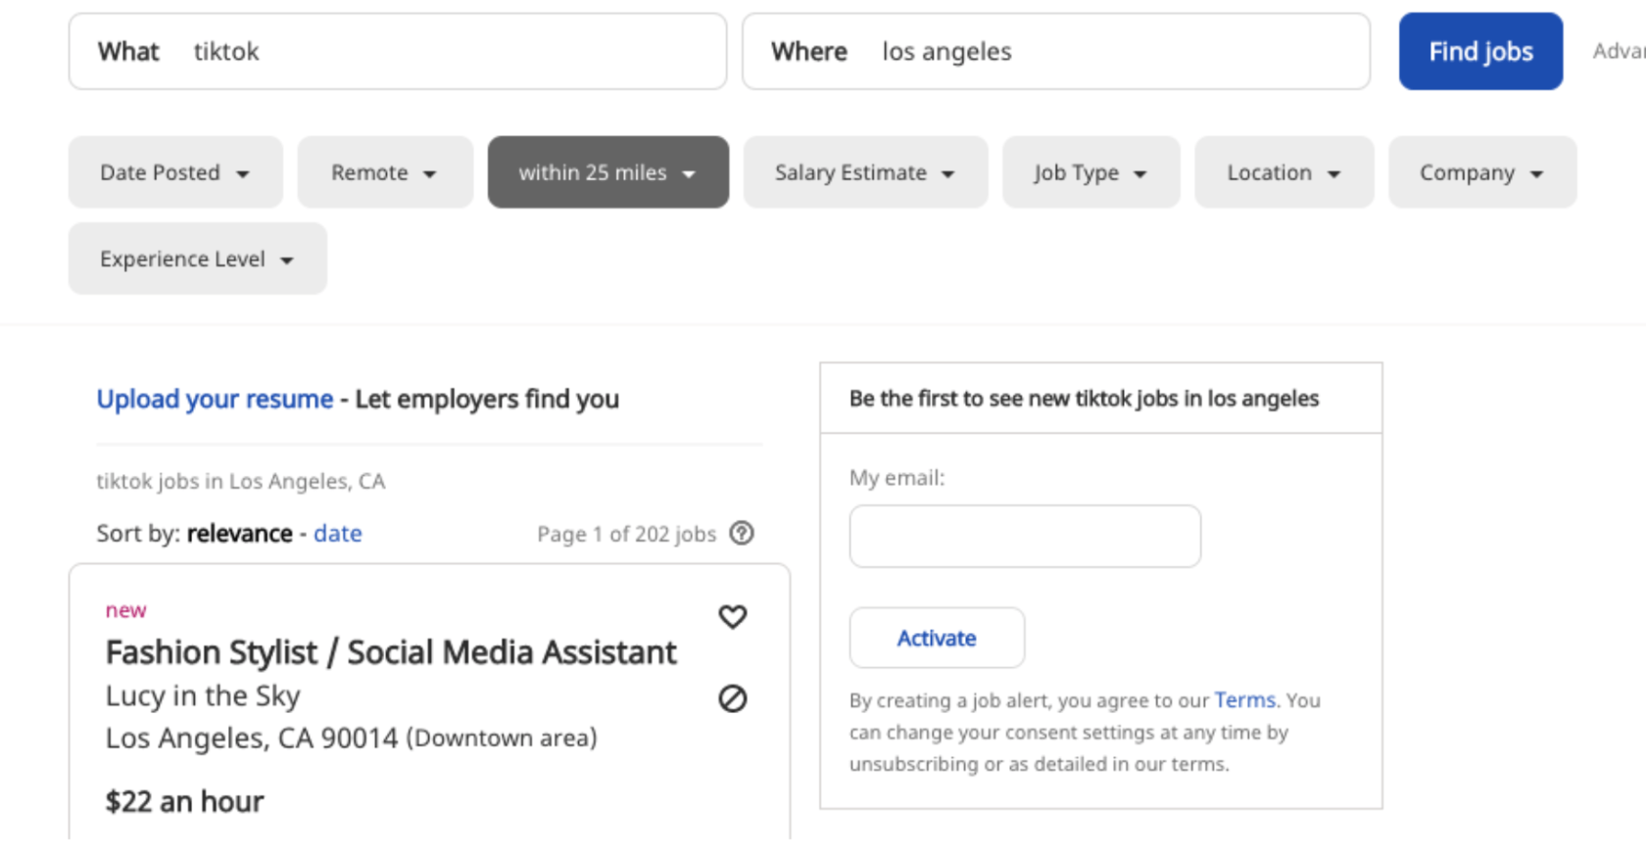Screen dimensions: 1646x860
Task: Open the Experience Level dropdown
Action: pyautogui.click(x=198, y=259)
